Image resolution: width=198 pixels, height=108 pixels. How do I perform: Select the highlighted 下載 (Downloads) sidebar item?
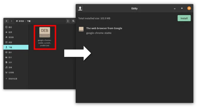(x=16, y=47)
